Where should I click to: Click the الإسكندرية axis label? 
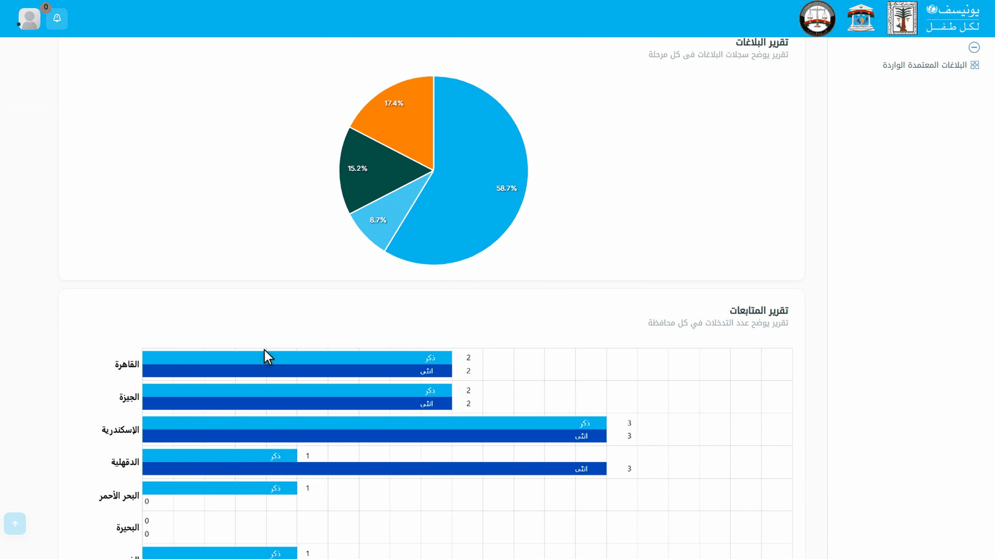(120, 430)
